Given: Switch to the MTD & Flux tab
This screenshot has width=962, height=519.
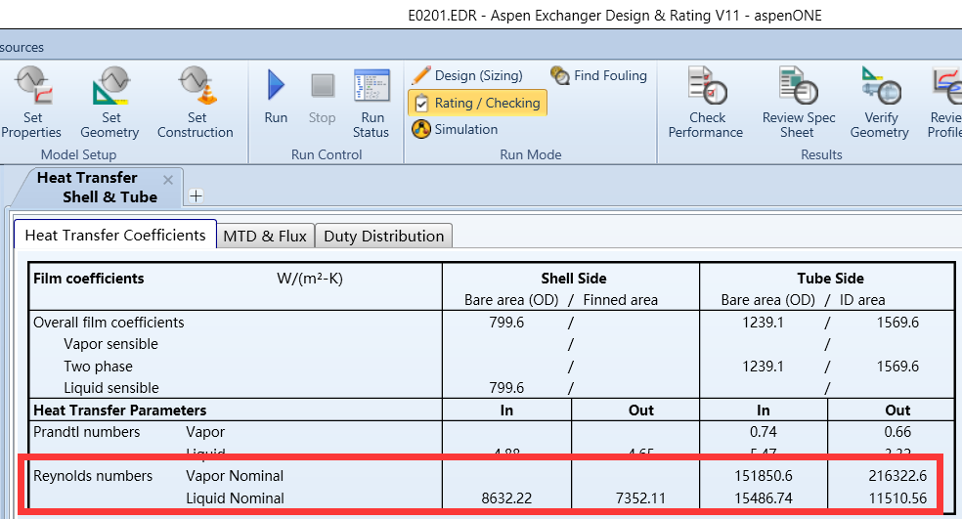Looking at the screenshot, I should coord(265,236).
